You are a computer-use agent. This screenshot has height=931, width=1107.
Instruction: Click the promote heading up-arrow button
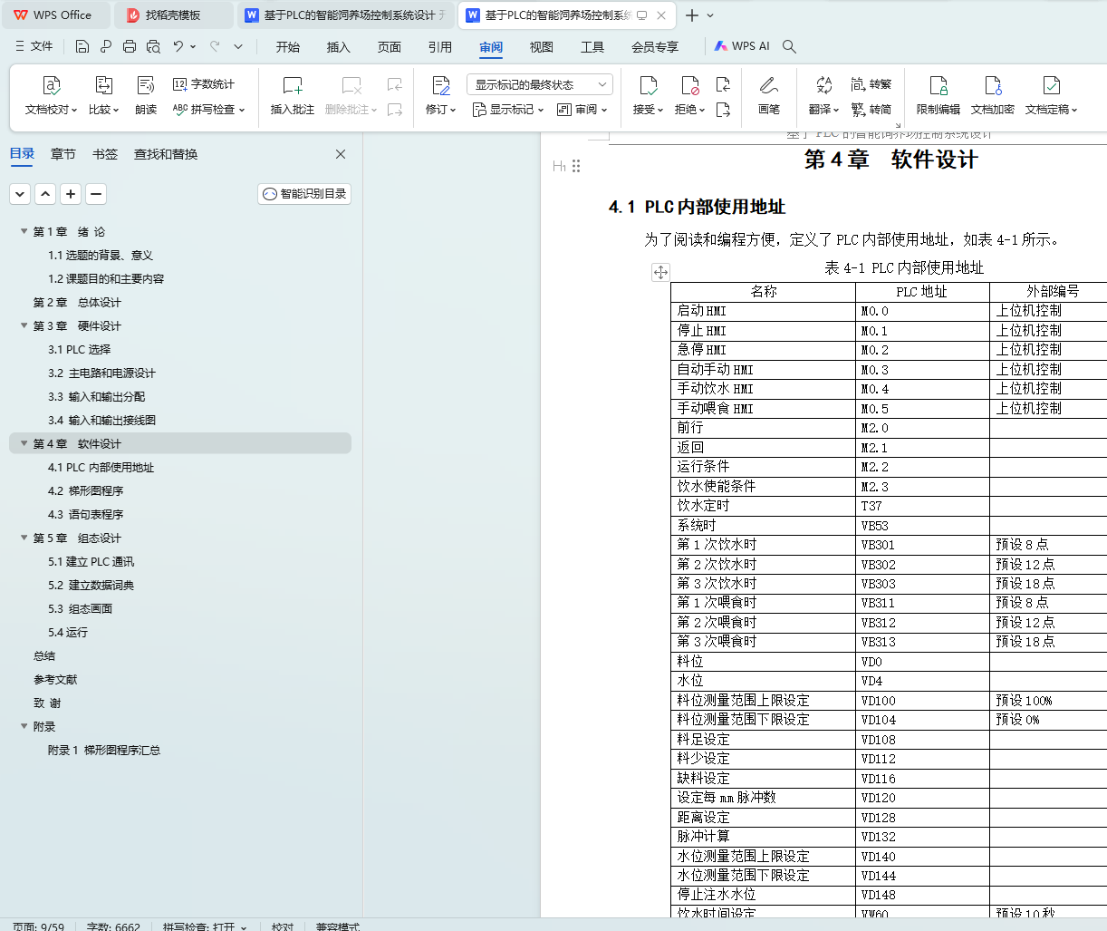point(45,194)
